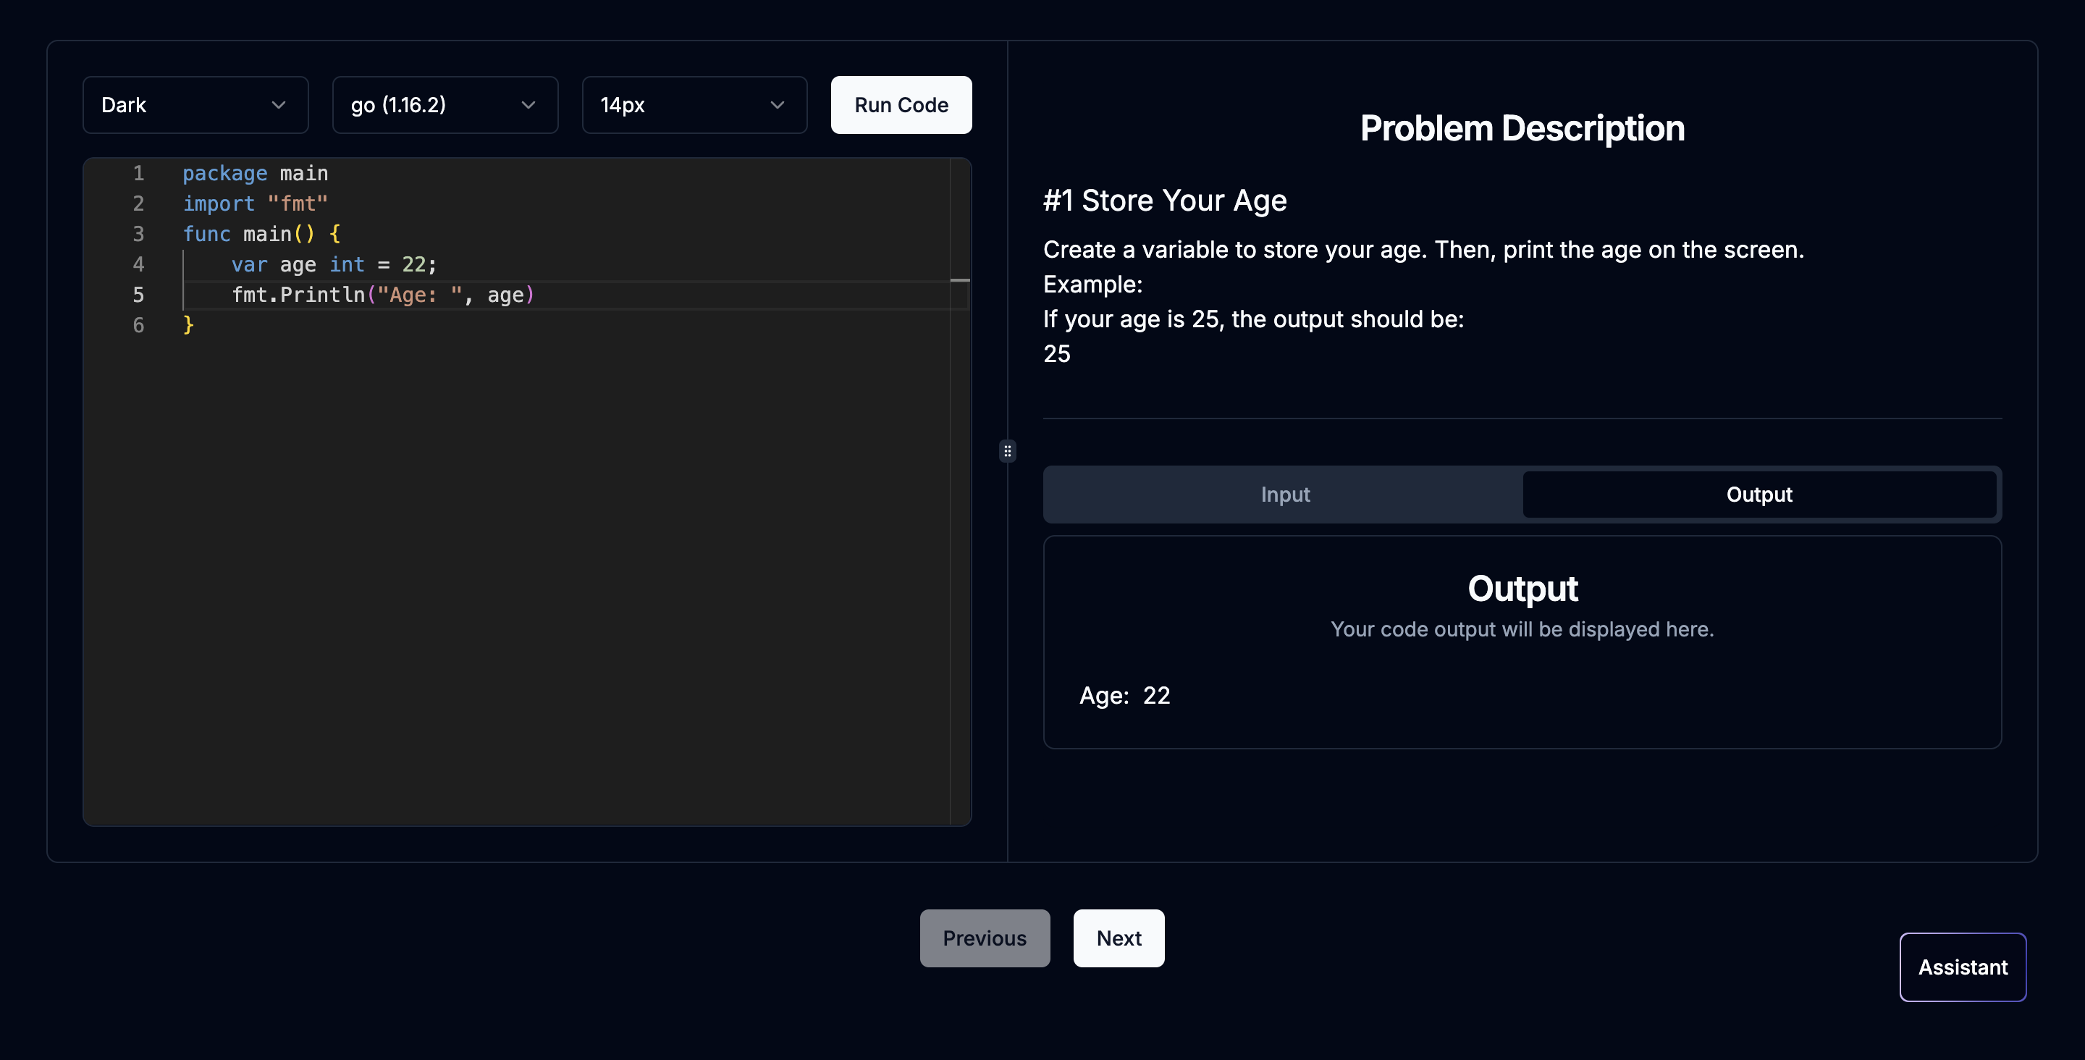Place cursor on the fmt.Println line
Screen dimensions: 2085x1060
click(382, 295)
